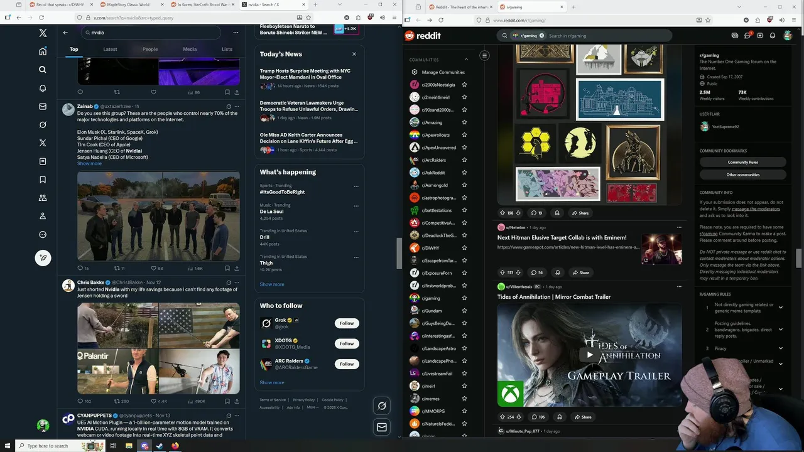Switch to Latest tab in X search
Viewport: 804px width, 452px height.
(x=110, y=49)
